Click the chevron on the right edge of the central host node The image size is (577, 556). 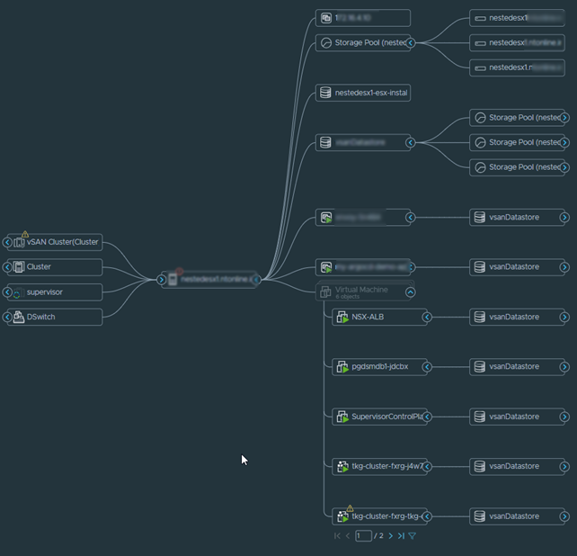pos(256,280)
